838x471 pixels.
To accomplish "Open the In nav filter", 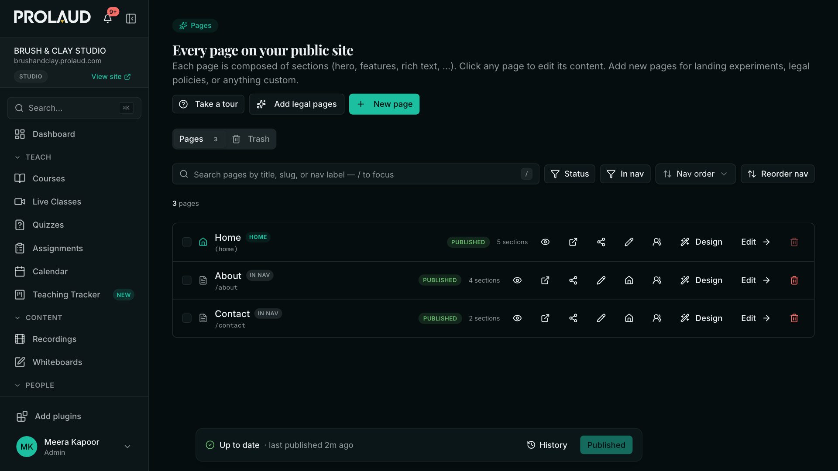I will tap(625, 174).
